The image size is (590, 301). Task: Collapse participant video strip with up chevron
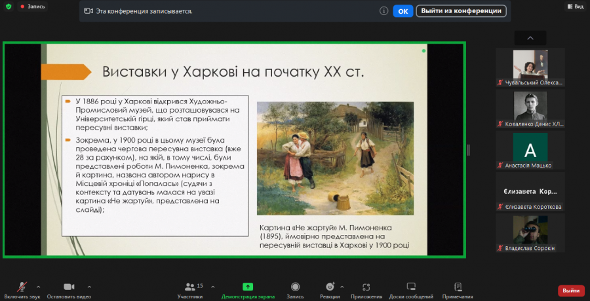click(x=530, y=38)
